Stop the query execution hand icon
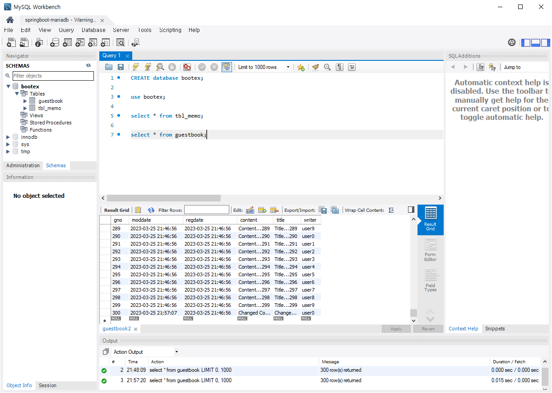552x393 pixels. click(172, 67)
